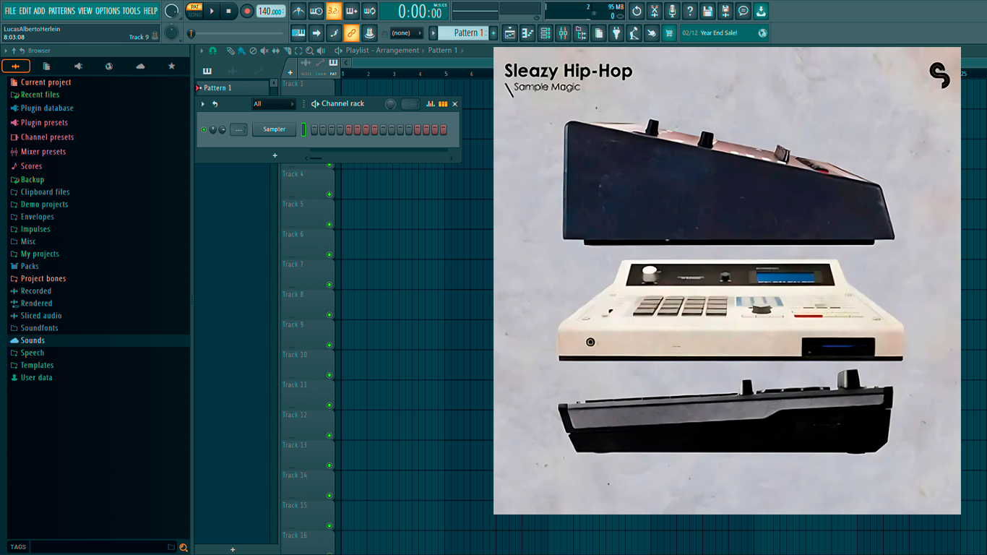
Task: Click one-click audio recording microphone icon
Action: 672,11
